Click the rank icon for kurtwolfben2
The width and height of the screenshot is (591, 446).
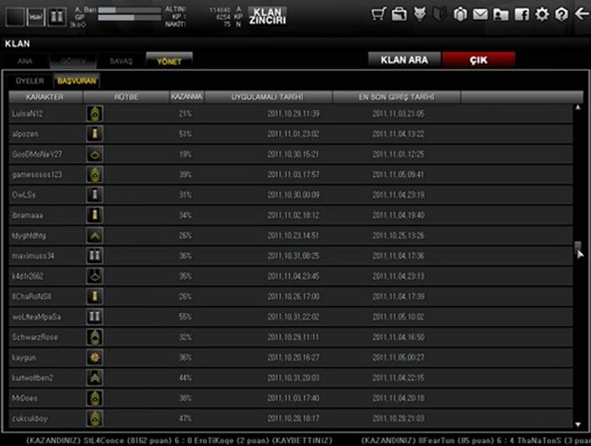(x=95, y=378)
